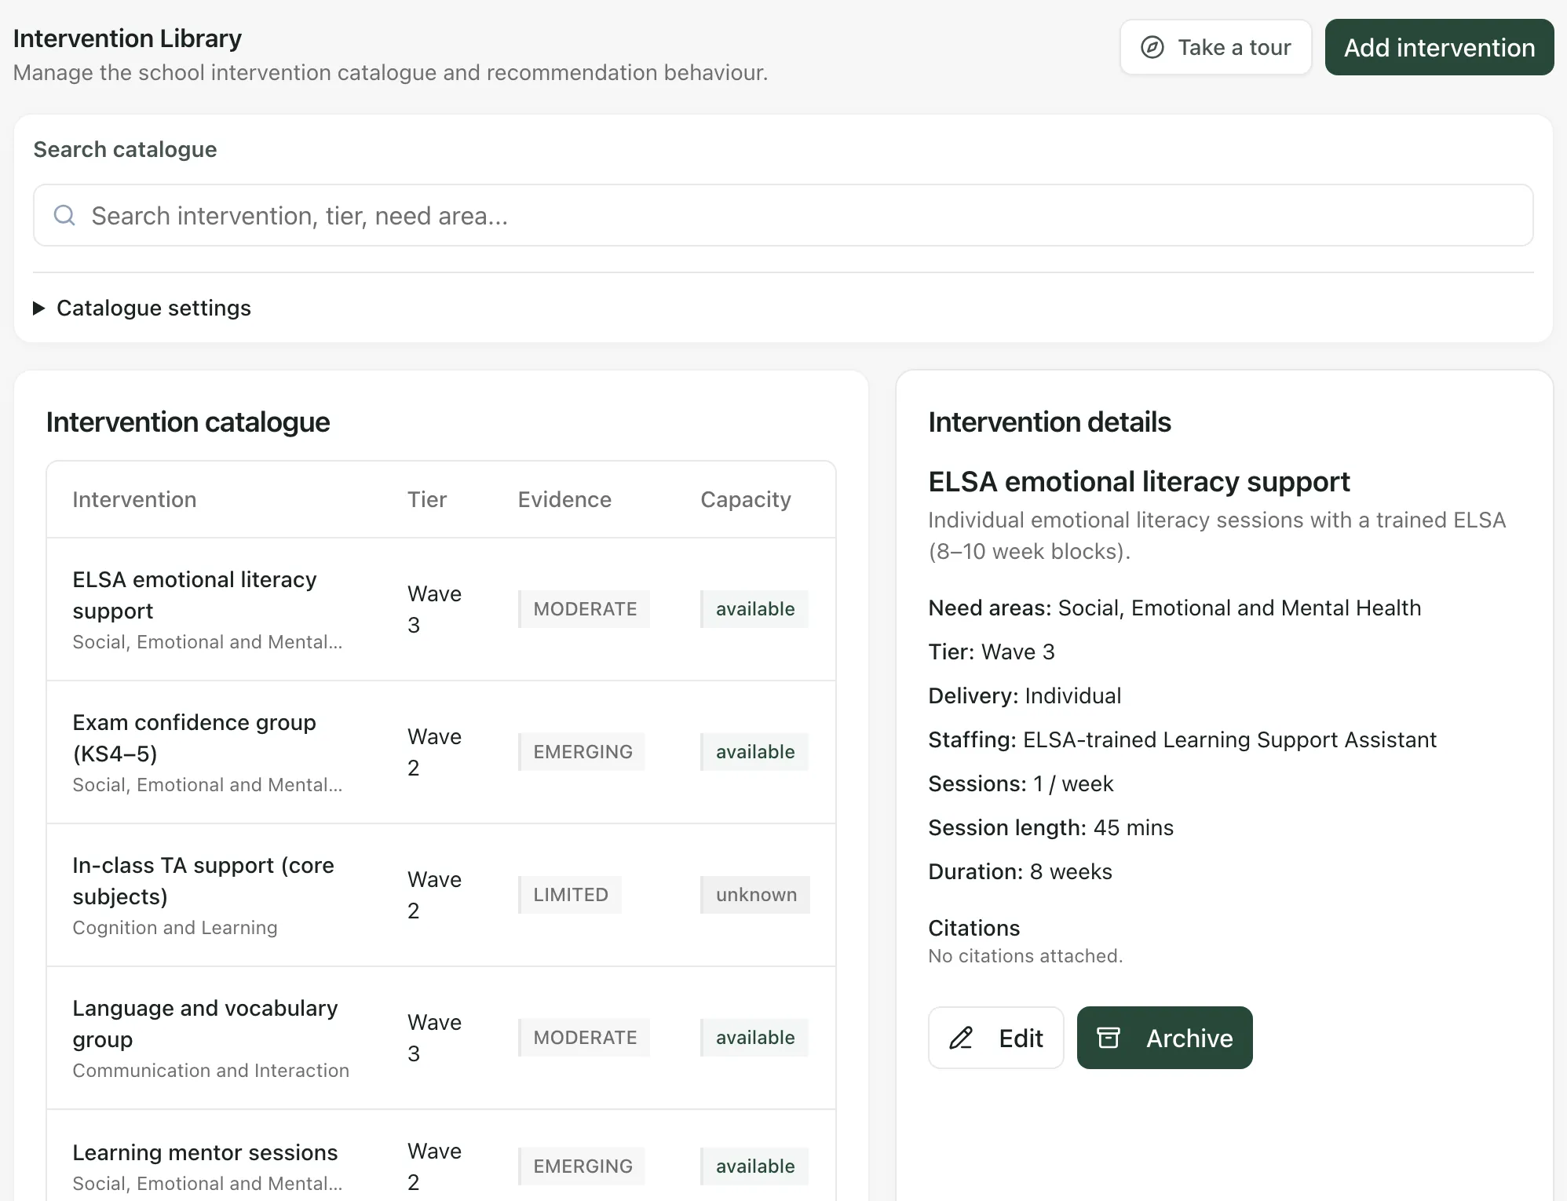Expand the Catalogue settings triangle
The image size is (1567, 1201).
point(38,308)
